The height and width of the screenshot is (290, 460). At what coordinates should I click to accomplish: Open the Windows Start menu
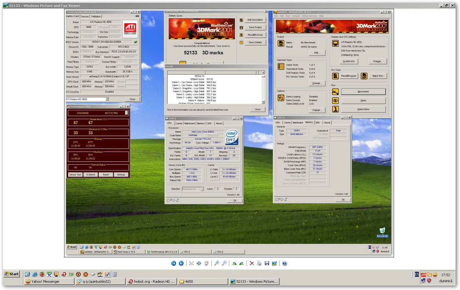tap(11, 274)
